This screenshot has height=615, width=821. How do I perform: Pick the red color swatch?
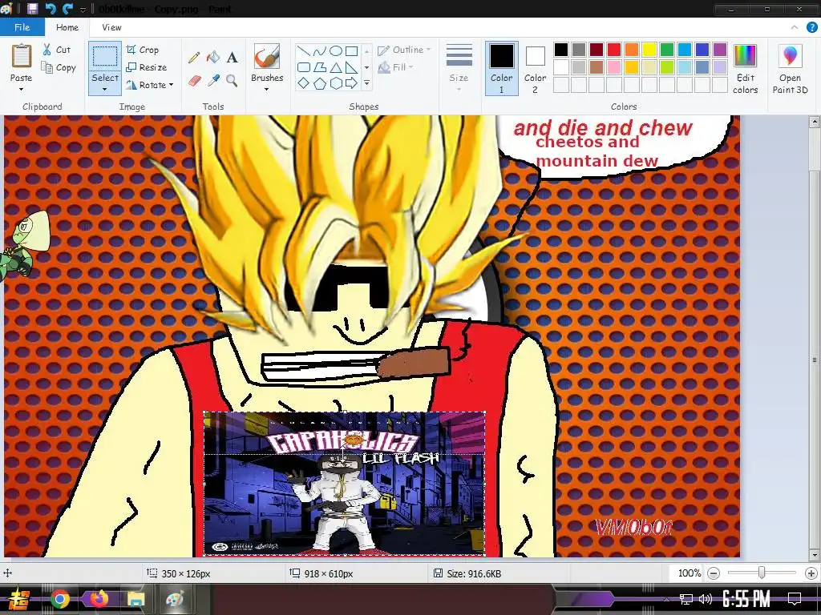click(613, 49)
